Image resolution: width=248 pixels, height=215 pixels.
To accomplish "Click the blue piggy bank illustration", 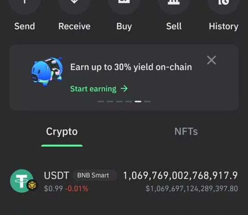I will coord(47,71).
